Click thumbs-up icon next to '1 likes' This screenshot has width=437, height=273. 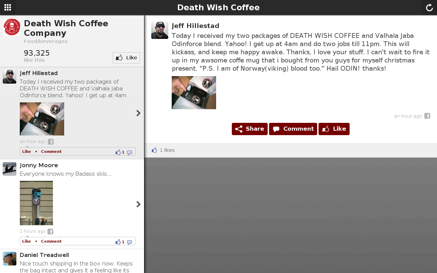pos(154,150)
